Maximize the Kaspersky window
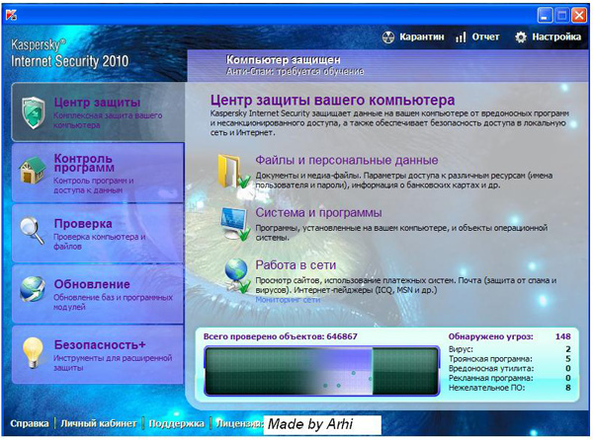 pos(562,16)
